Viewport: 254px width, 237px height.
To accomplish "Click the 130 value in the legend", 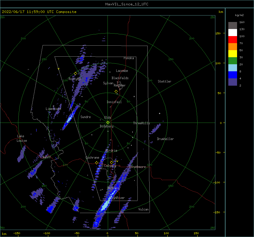I will pyautogui.click(x=242, y=29).
